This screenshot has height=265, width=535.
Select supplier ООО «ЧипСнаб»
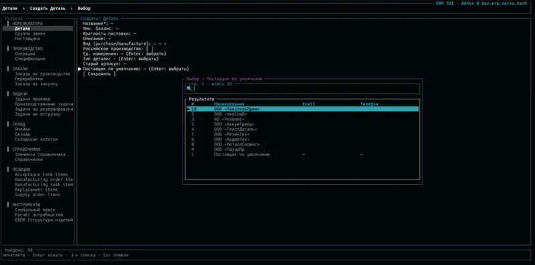(302, 114)
